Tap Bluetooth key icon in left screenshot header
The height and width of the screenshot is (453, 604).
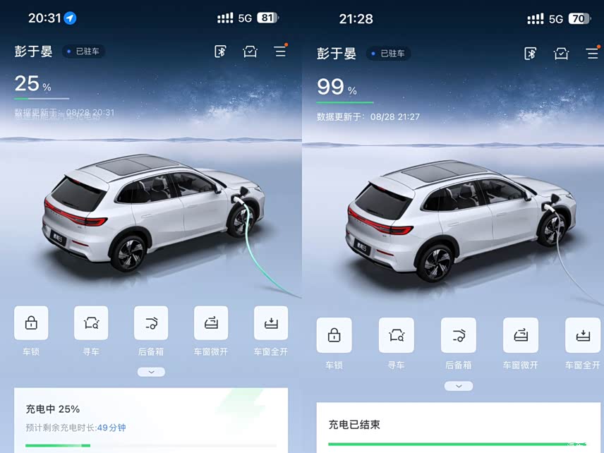[x=220, y=52]
